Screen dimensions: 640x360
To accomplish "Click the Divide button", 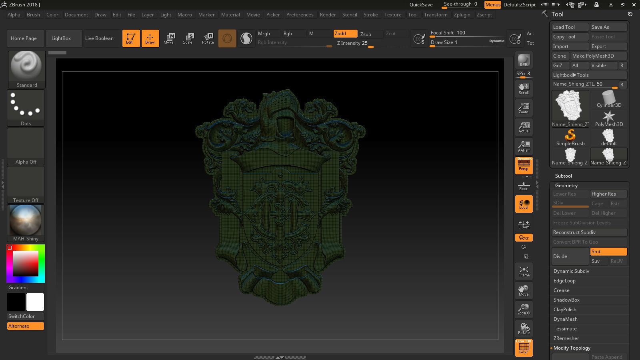I will pyautogui.click(x=570, y=256).
